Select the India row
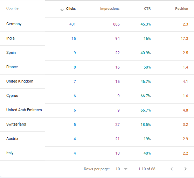 97,38
